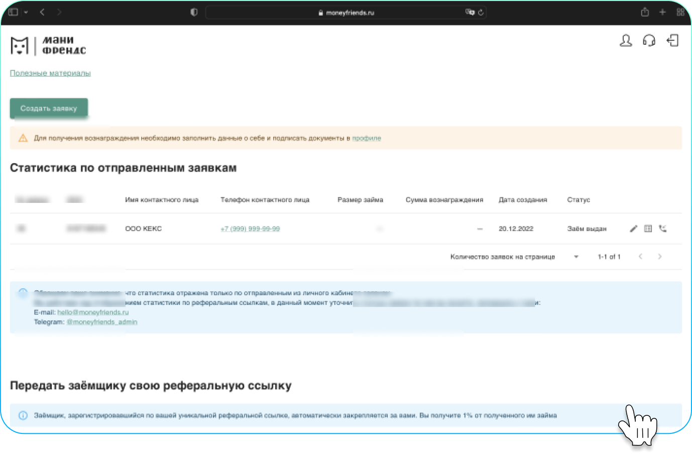
Task: Click the headset support icon
Action: (x=649, y=41)
